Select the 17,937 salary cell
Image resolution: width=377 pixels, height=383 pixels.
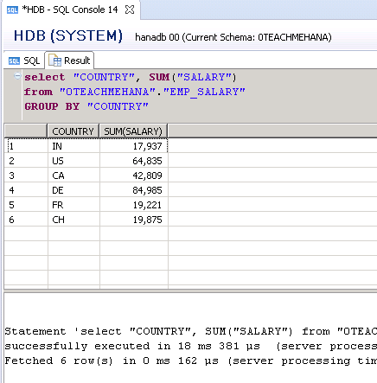click(x=134, y=146)
